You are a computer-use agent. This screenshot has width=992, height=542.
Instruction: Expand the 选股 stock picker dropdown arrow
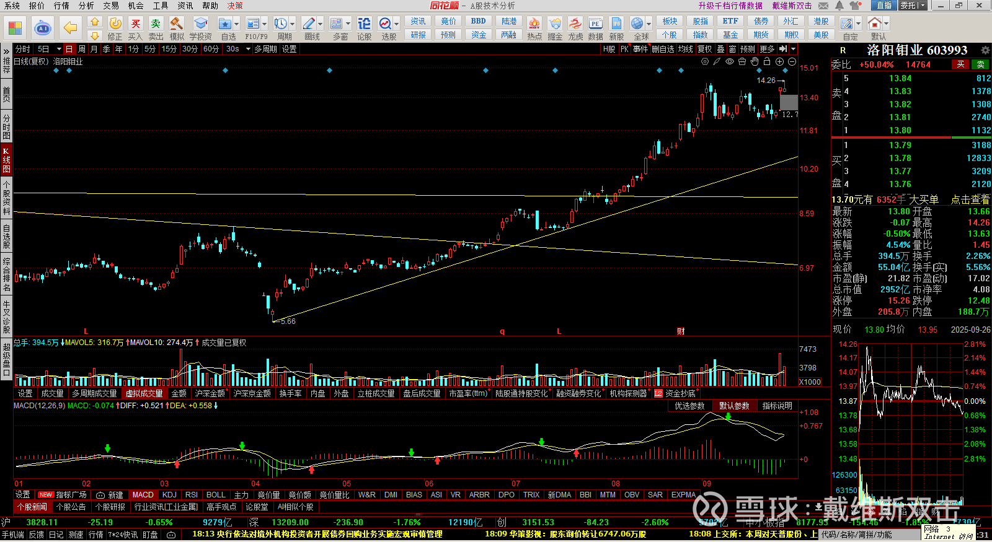point(396,24)
